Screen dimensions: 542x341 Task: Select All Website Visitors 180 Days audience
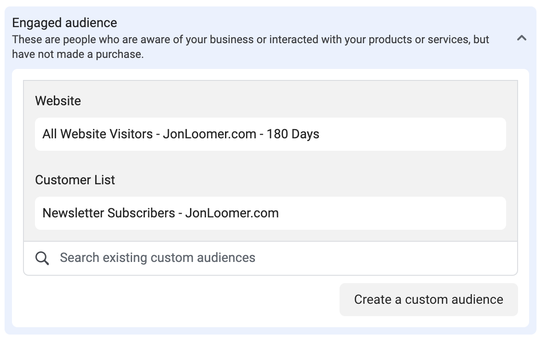click(270, 134)
